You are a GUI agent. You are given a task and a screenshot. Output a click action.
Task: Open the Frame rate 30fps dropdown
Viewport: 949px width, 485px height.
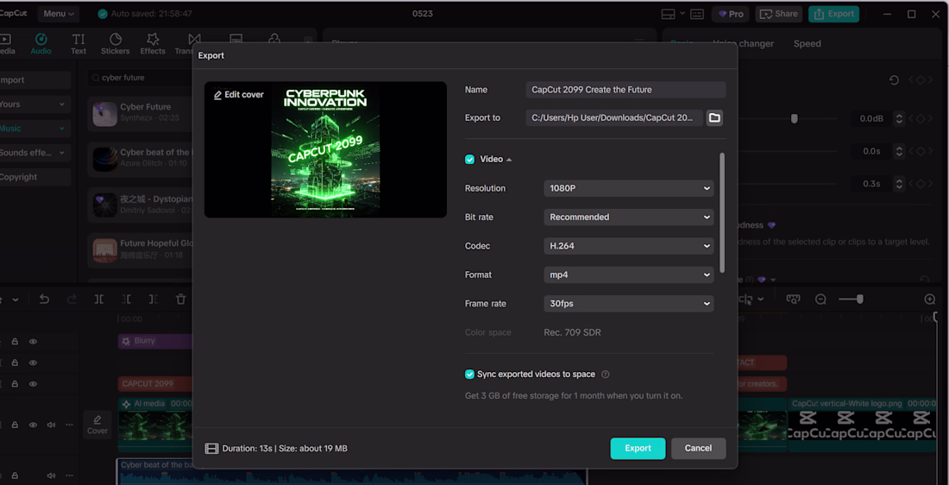(629, 304)
